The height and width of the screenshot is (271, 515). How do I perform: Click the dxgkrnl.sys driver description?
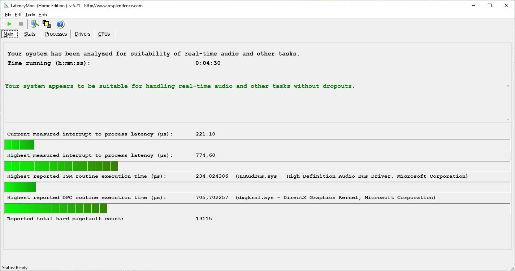pyautogui.click(x=336, y=197)
